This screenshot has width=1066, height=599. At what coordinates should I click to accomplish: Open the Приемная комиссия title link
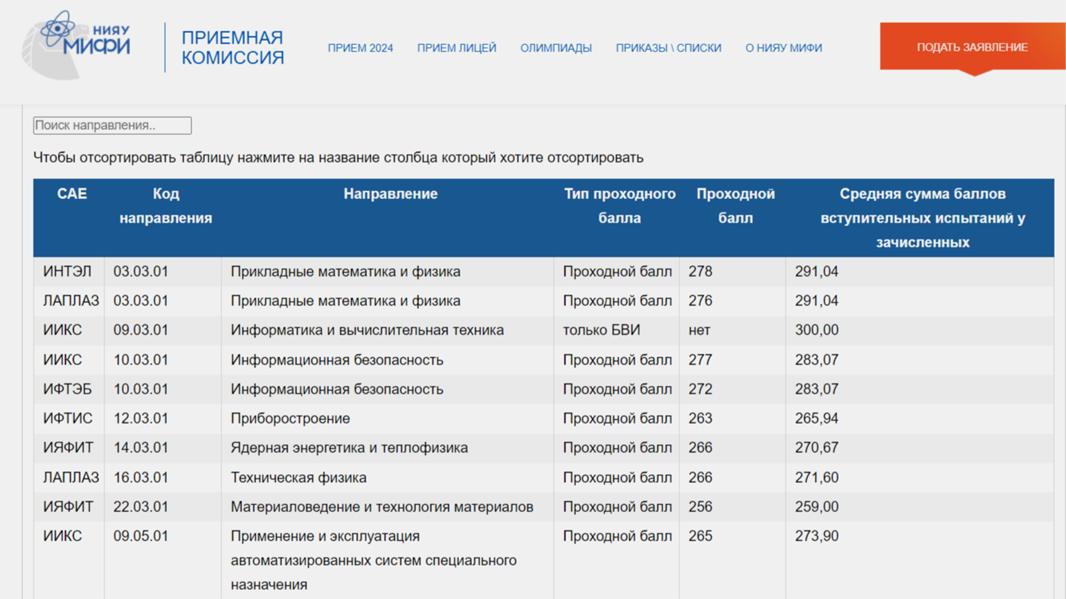[x=233, y=48]
